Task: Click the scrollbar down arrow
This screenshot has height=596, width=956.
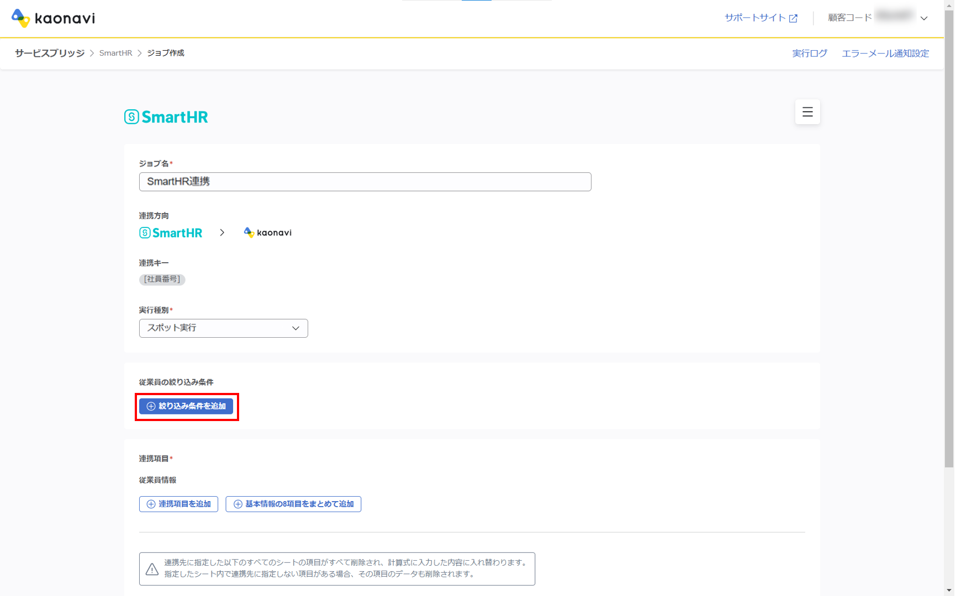Action: 949,591
